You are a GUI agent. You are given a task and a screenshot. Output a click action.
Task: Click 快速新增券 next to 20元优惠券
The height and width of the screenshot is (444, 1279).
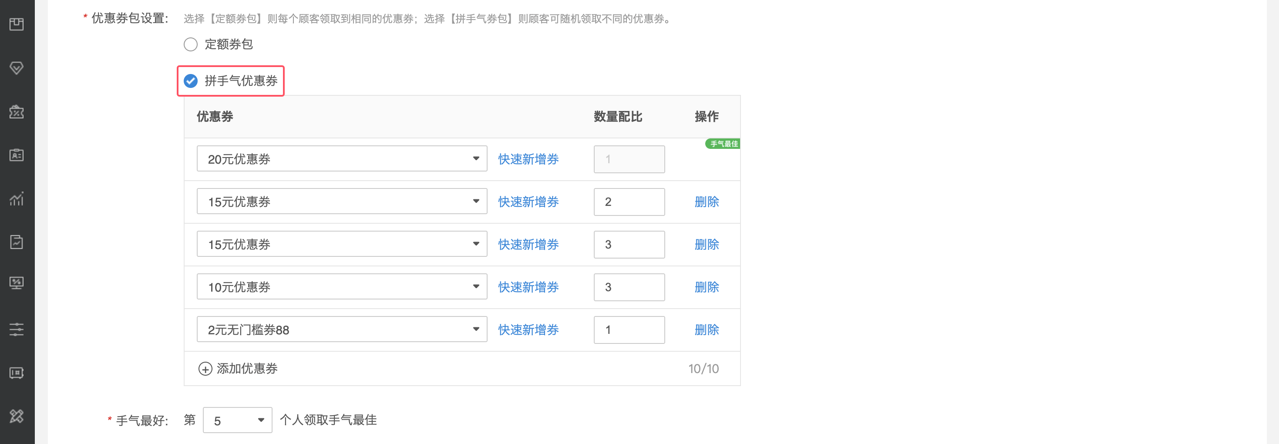528,159
